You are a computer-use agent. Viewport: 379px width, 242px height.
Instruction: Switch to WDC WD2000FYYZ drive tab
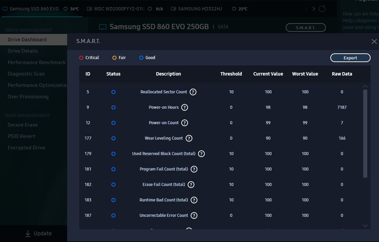119,9
